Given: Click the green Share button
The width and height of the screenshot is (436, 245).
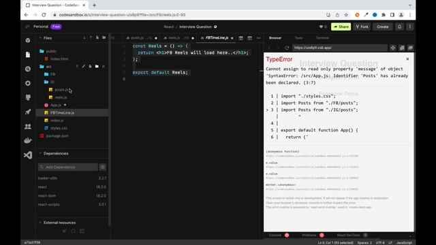Looking at the screenshot, I should point(341,27).
